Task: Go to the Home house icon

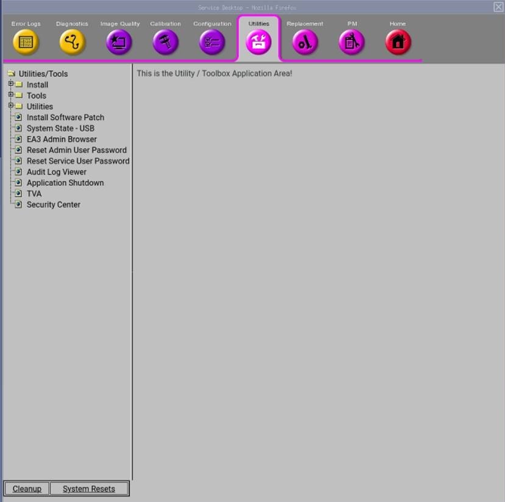Action: tap(398, 42)
